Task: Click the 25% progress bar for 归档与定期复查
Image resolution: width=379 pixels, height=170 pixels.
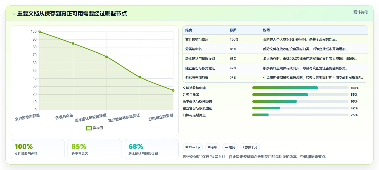Action: [300, 115]
